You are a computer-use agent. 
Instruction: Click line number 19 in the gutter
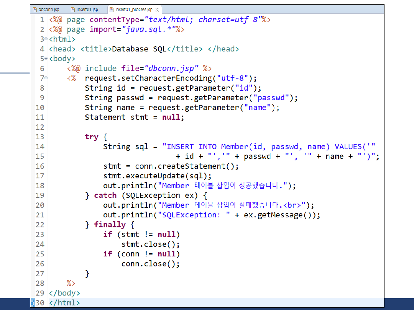tap(40, 196)
